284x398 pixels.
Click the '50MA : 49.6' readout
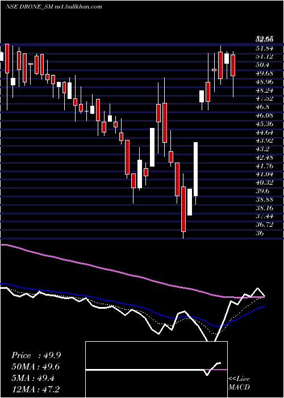point(36,367)
